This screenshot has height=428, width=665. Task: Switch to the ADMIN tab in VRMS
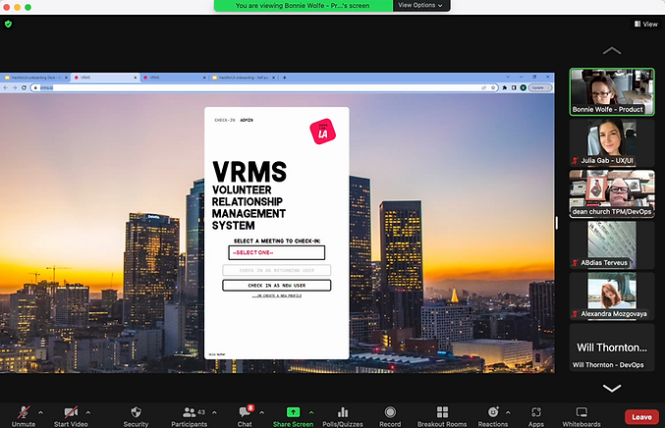click(x=247, y=121)
